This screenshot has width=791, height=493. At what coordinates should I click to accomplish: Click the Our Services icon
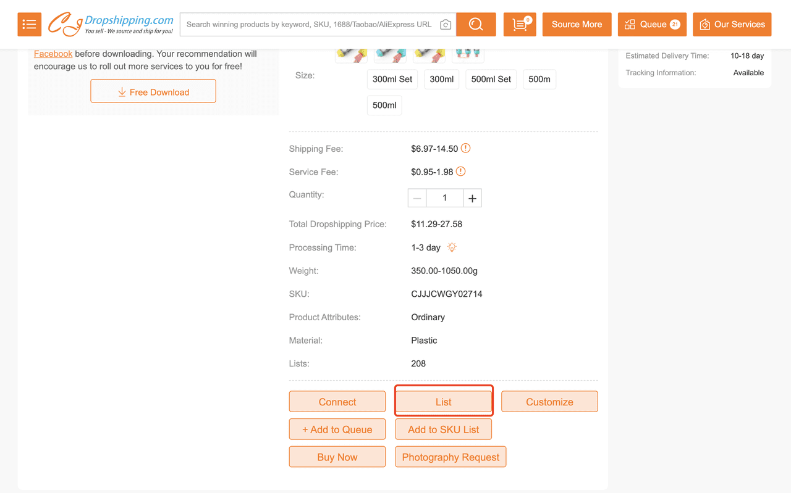tap(704, 25)
